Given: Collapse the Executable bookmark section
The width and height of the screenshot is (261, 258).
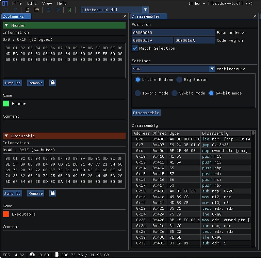Looking at the screenshot, I should click(x=6, y=136).
